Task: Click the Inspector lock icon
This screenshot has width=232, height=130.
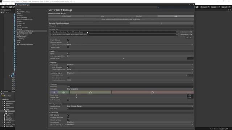Action: click(228, 10)
